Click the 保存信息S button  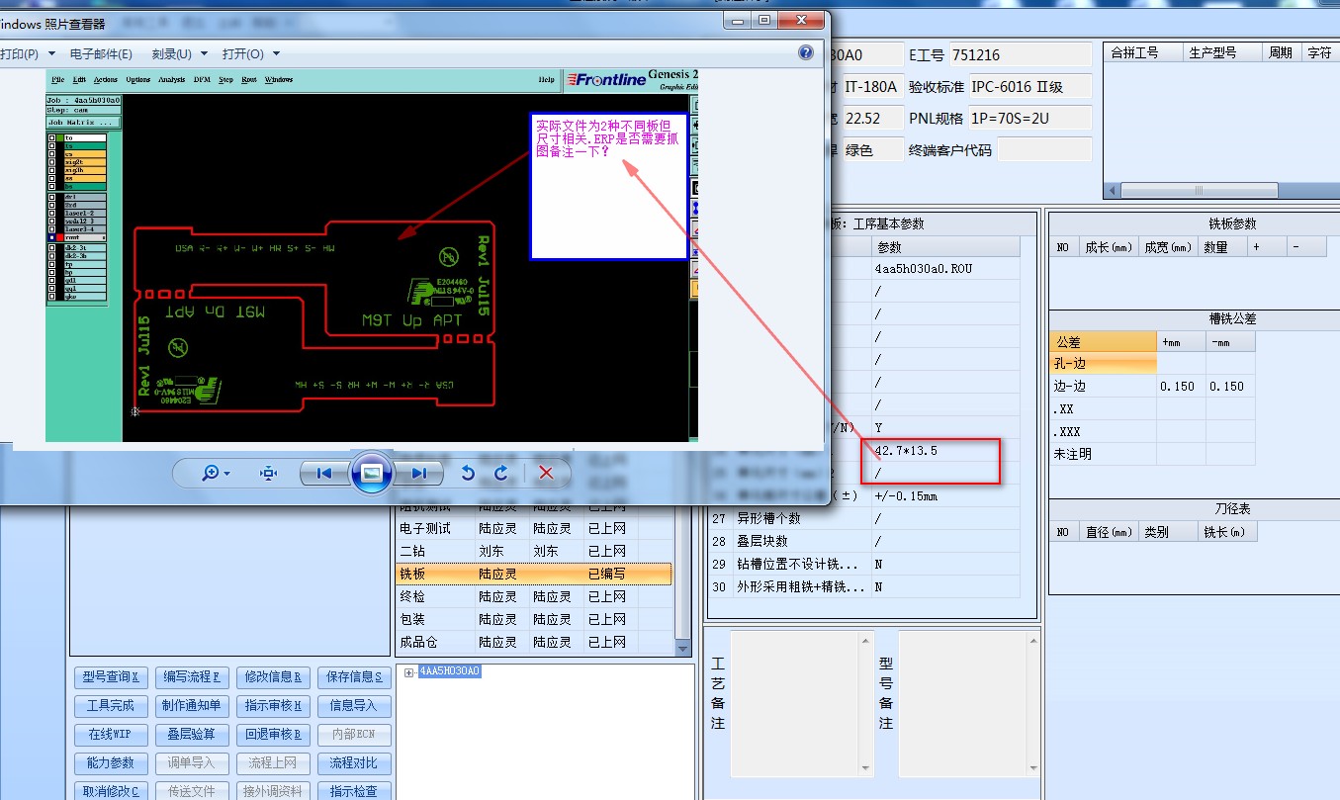[355, 677]
